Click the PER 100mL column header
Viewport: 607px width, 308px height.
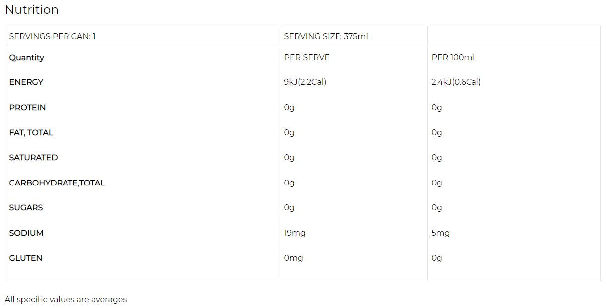click(x=454, y=58)
